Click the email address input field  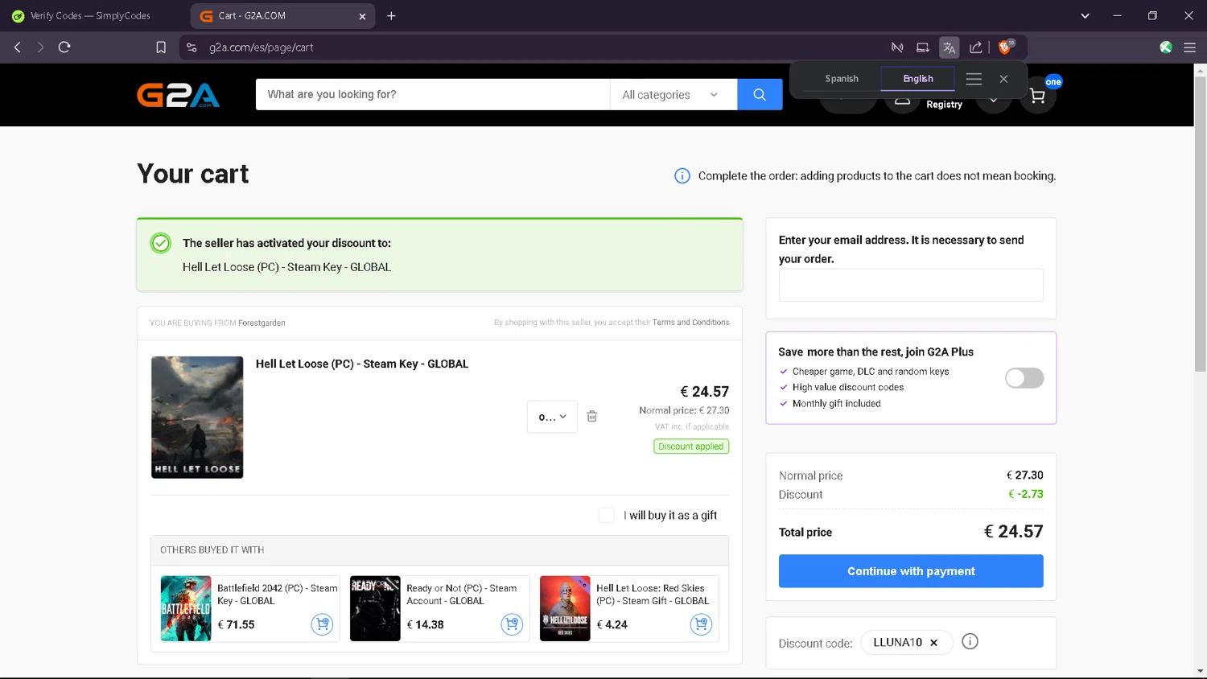[x=910, y=286]
